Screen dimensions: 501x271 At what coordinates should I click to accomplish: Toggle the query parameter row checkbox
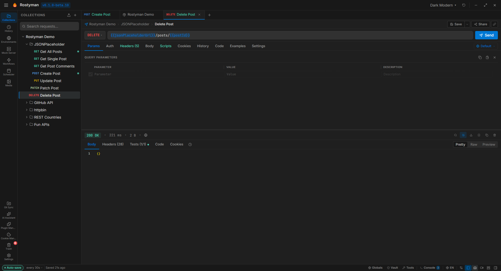point(91,74)
